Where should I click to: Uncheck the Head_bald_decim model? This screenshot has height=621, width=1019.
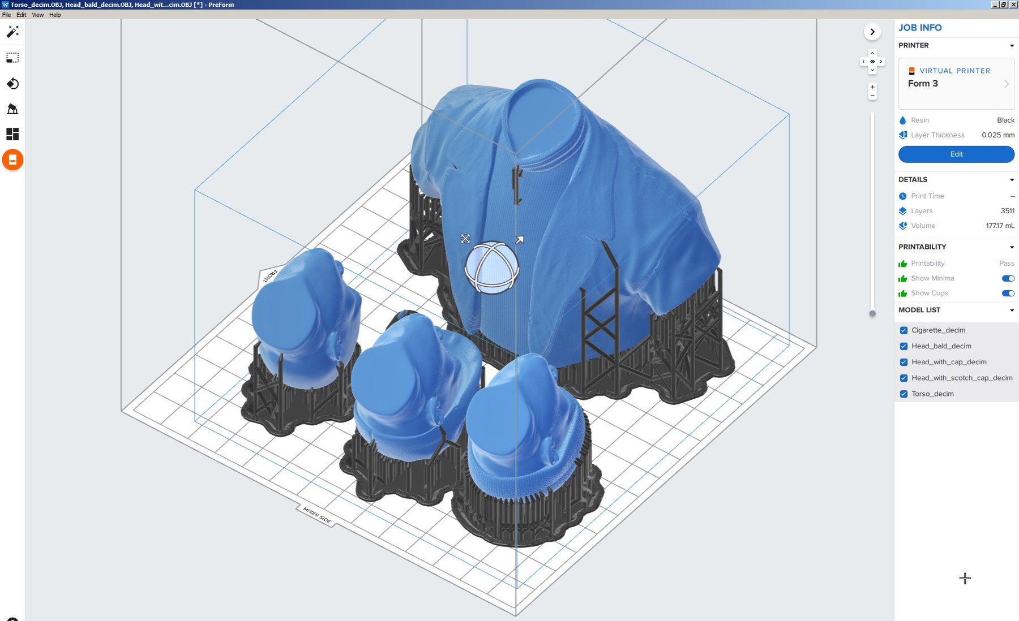click(x=904, y=346)
